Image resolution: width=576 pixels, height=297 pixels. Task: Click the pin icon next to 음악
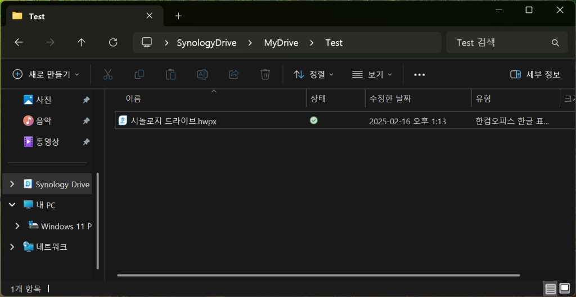coord(86,120)
